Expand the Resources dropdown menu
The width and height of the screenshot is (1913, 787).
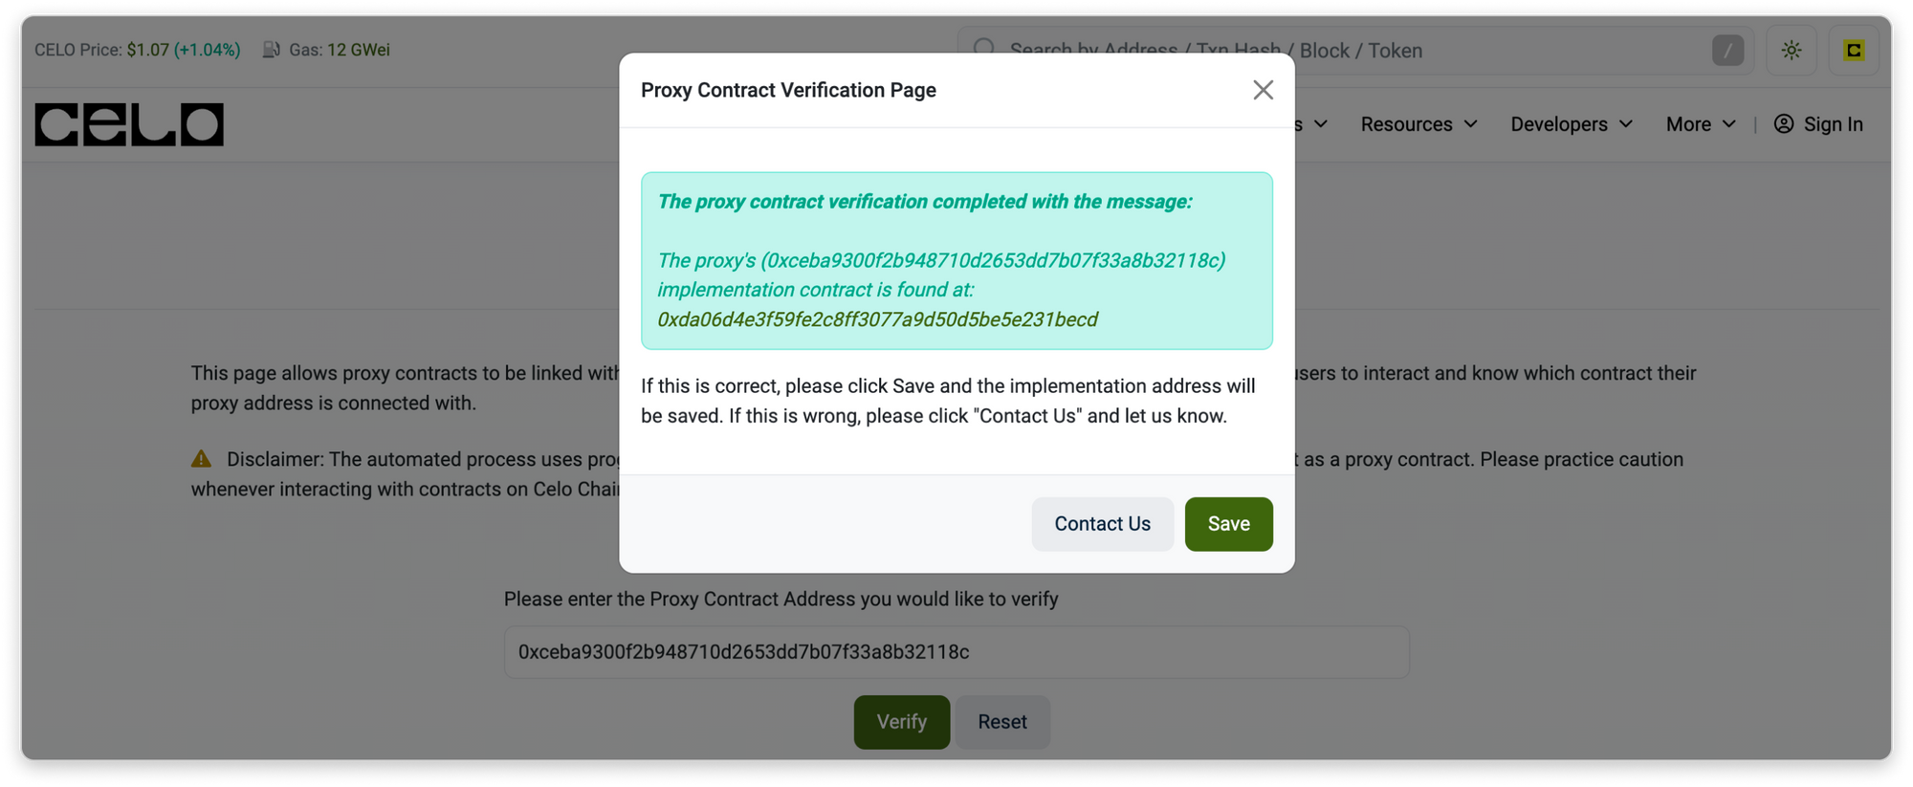1418,124
